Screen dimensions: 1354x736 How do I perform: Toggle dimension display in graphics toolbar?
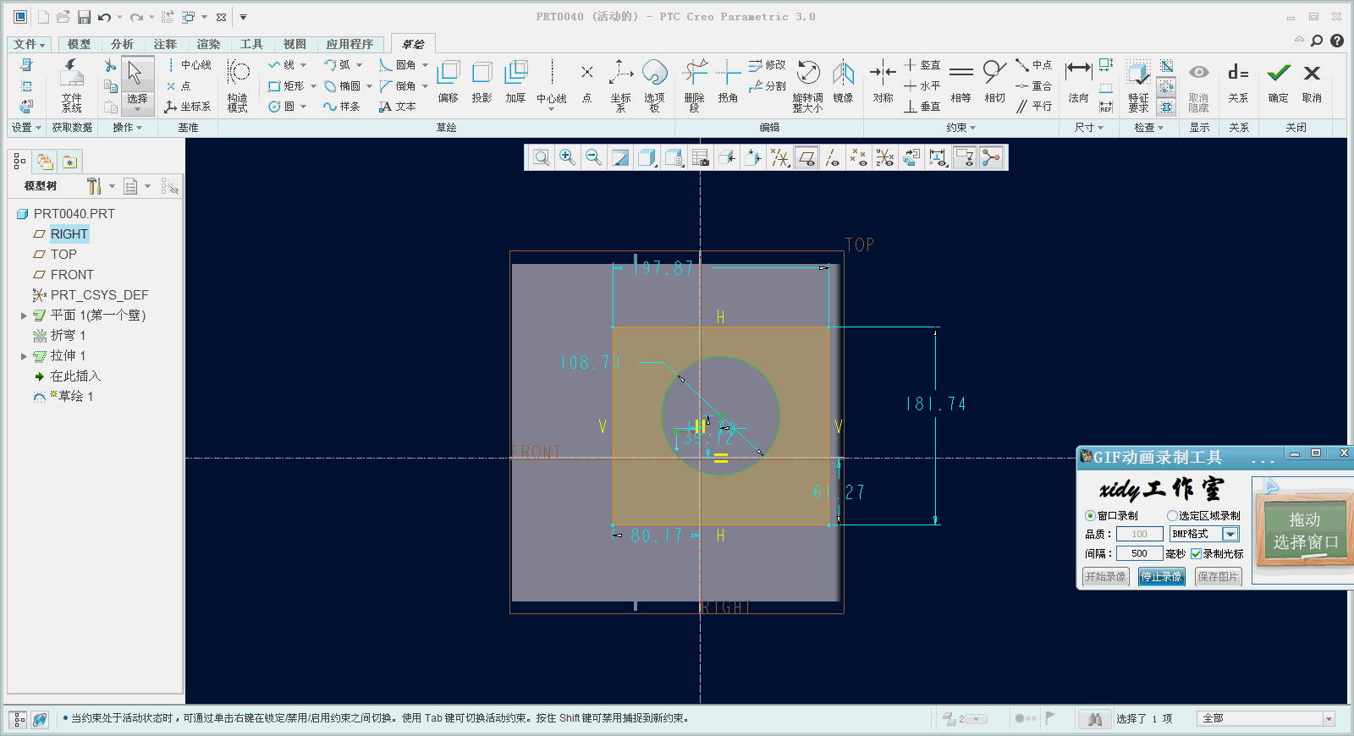(x=938, y=157)
